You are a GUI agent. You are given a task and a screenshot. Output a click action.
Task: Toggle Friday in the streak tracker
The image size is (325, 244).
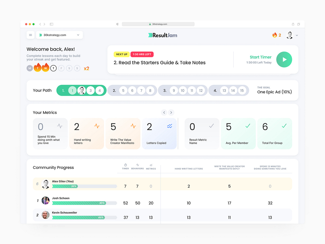point(61,68)
